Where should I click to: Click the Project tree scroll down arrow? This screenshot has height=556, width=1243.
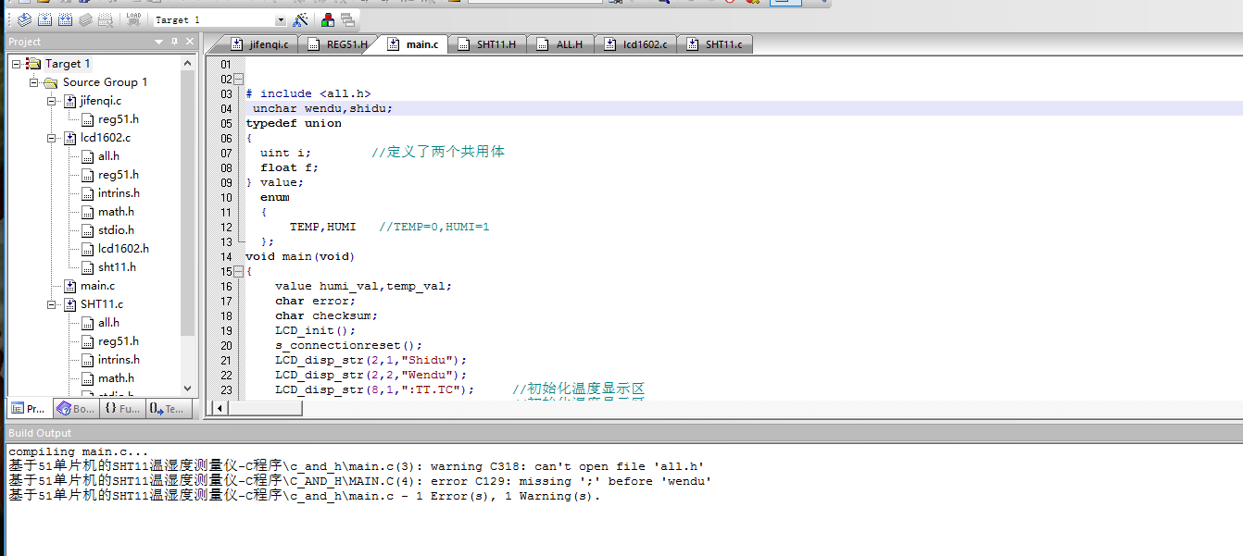188,389
